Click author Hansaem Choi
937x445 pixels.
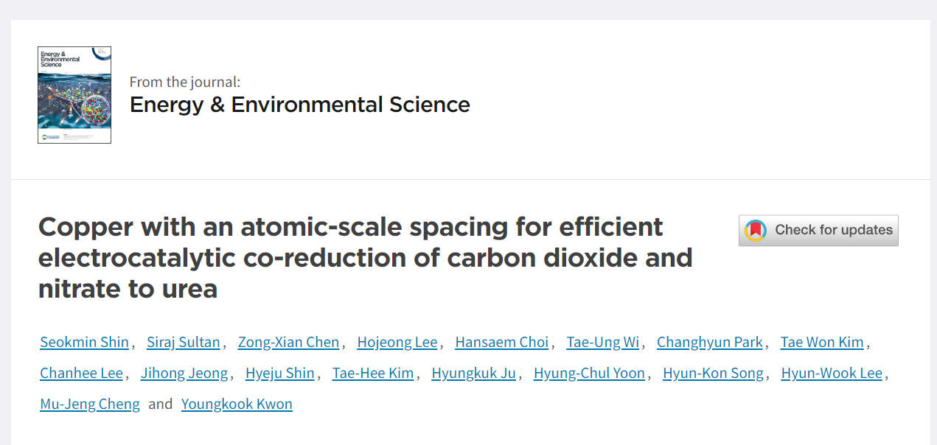click(502, 342)
